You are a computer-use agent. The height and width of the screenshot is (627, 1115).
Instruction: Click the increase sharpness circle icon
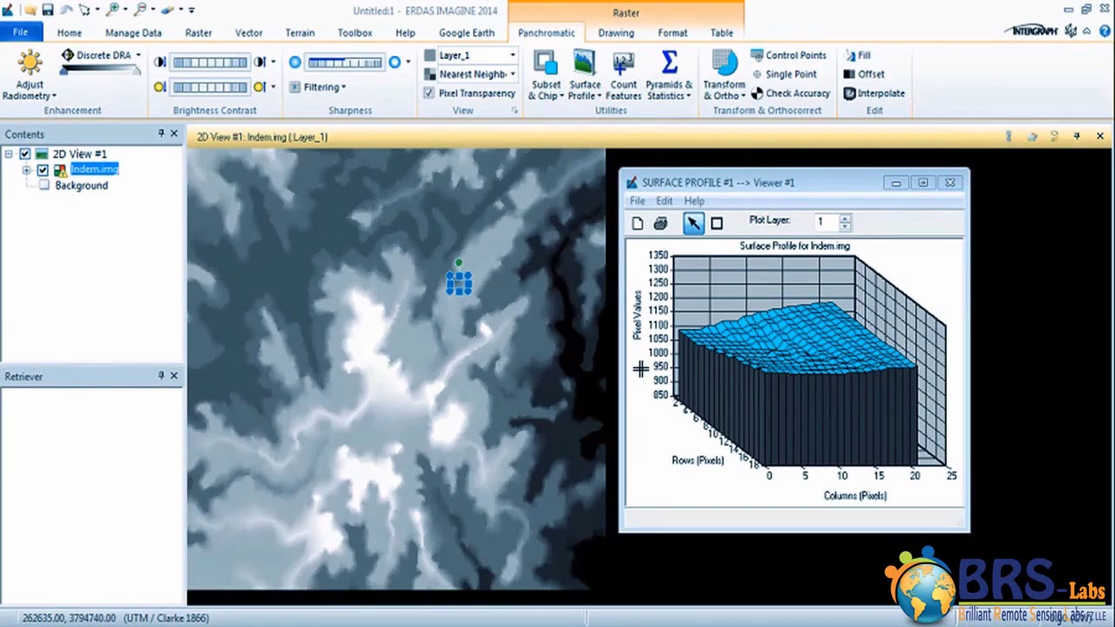click(x=395, y=62)
